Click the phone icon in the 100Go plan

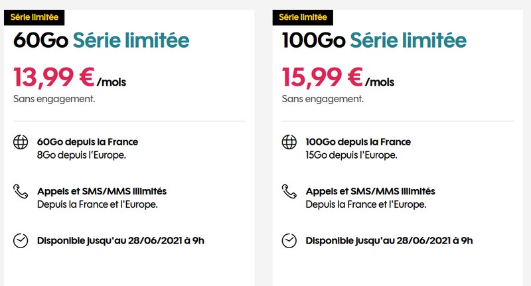click(x=289, y=192)
